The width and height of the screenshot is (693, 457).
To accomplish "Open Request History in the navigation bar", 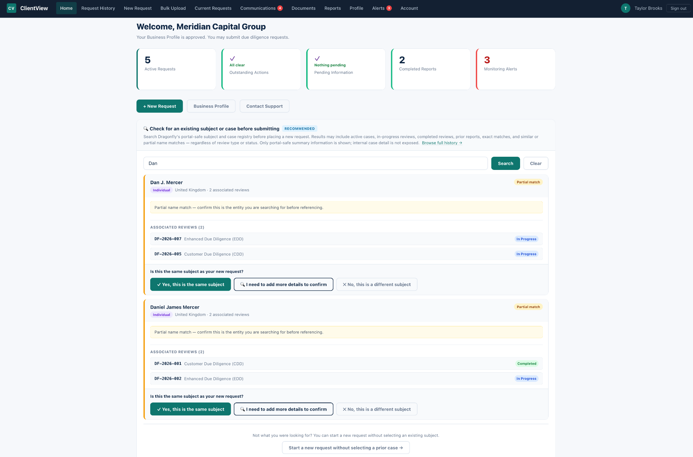I will click(98, 8).
